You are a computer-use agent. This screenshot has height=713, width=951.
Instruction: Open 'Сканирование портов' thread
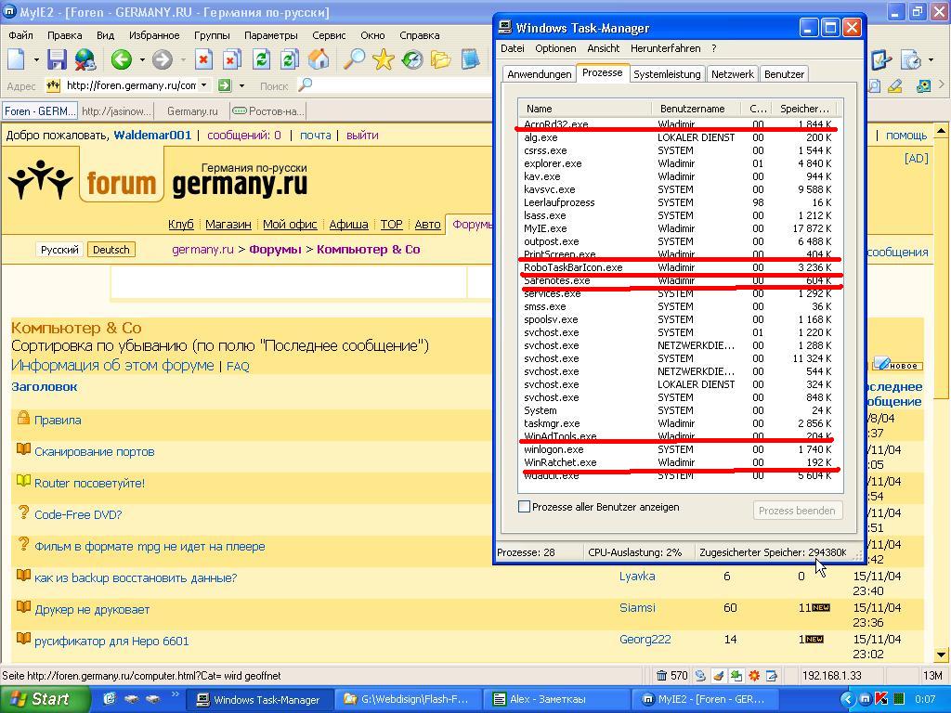pyautogui.click(x=95, y=452)
